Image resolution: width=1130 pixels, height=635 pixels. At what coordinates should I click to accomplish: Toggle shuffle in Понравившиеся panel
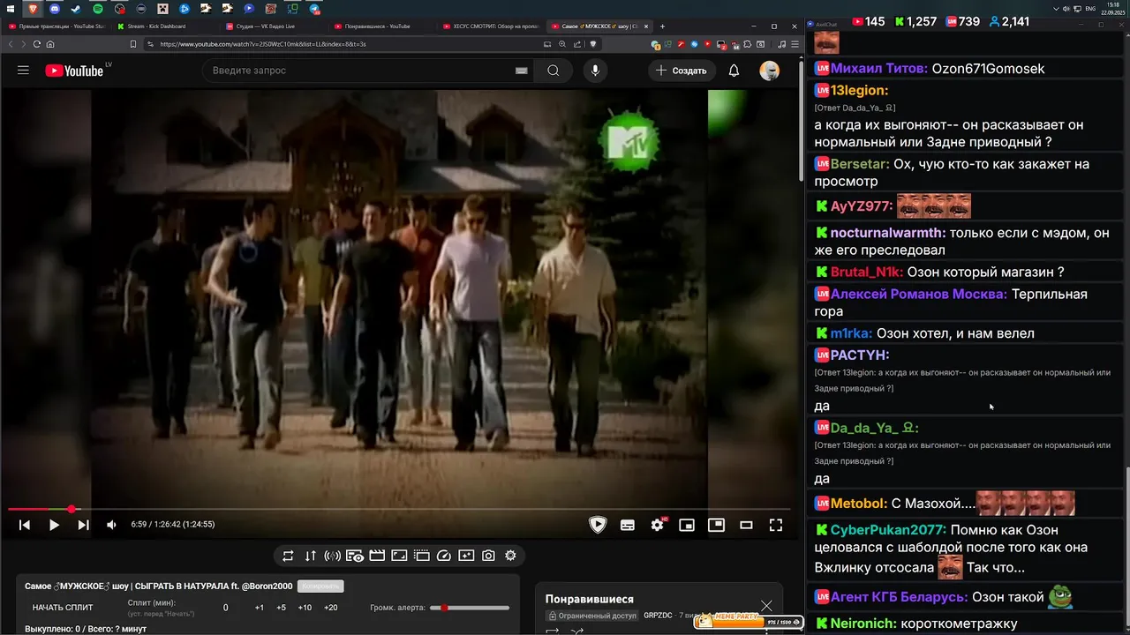577,631
